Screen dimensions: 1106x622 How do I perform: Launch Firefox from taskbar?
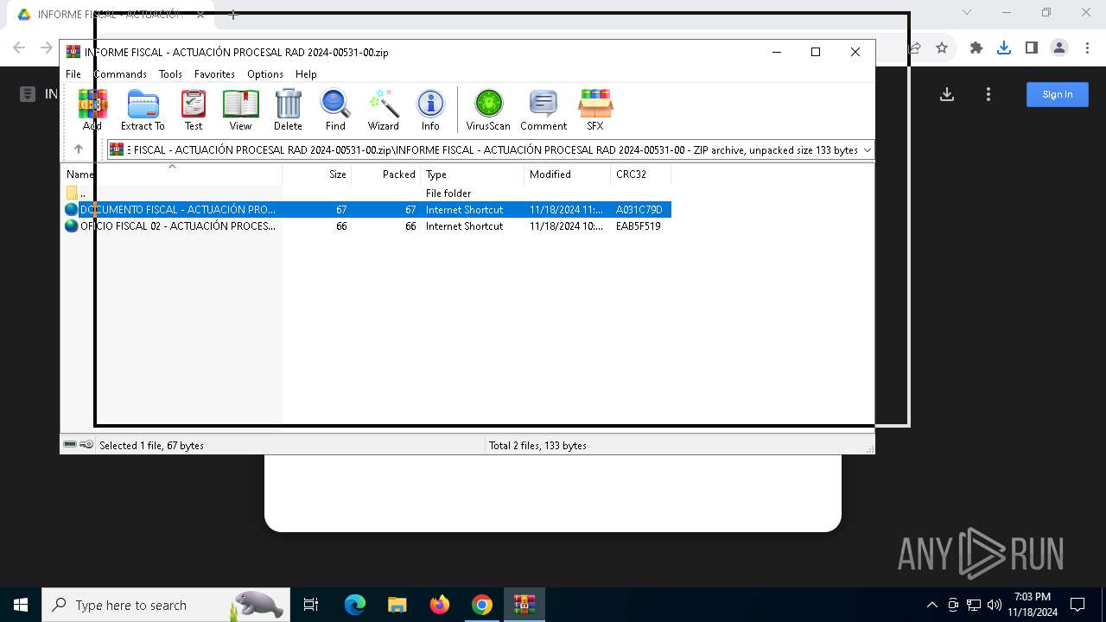(x=440, y=605)
